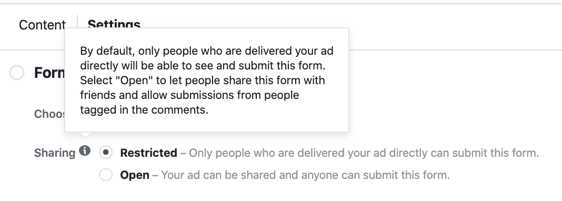Viewport: 562px width, 201px height.
Task: Click the partially hidden Form heading
Action: coord(49,73)
